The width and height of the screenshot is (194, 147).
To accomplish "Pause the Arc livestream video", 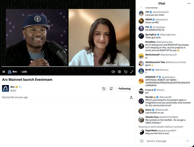I will pyautogui.click(x=4, y=72).
